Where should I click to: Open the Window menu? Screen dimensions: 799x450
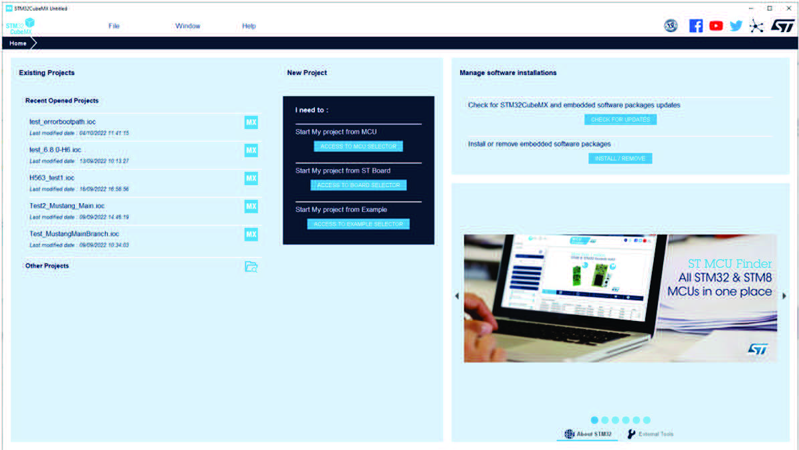click(187, 26)
